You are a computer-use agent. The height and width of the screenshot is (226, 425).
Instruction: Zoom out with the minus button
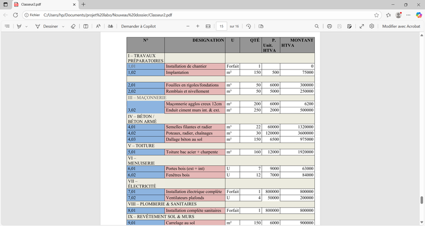(187, 26)
